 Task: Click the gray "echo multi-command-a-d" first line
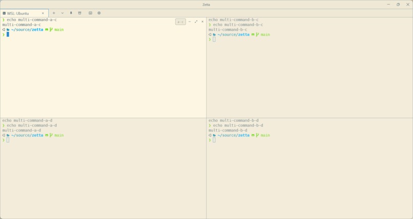[27, 120]
